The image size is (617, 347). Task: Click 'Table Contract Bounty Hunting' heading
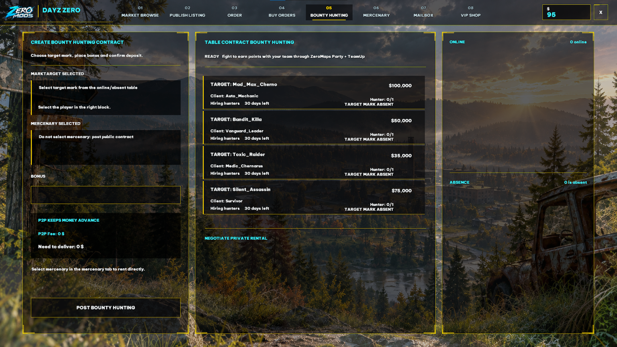249,42
